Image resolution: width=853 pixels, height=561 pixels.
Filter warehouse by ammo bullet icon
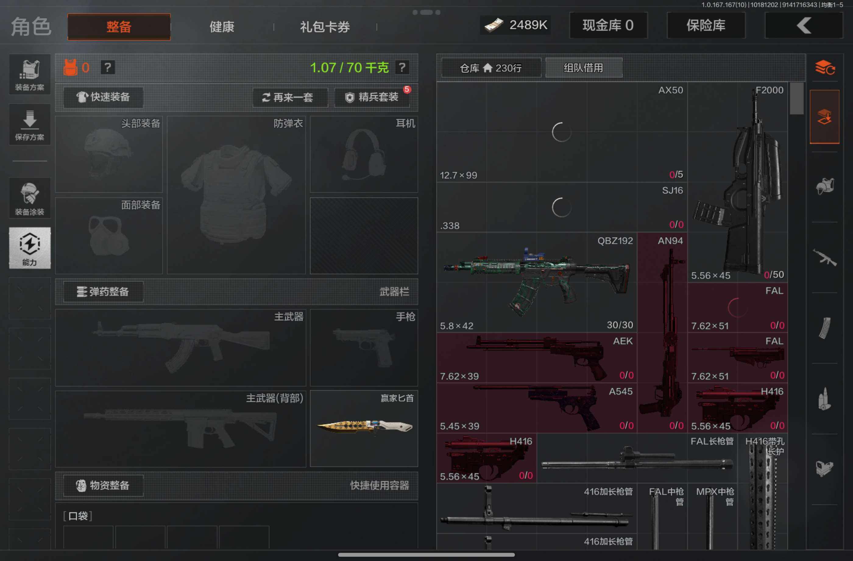pyautogui.click(x=824, y=398)
